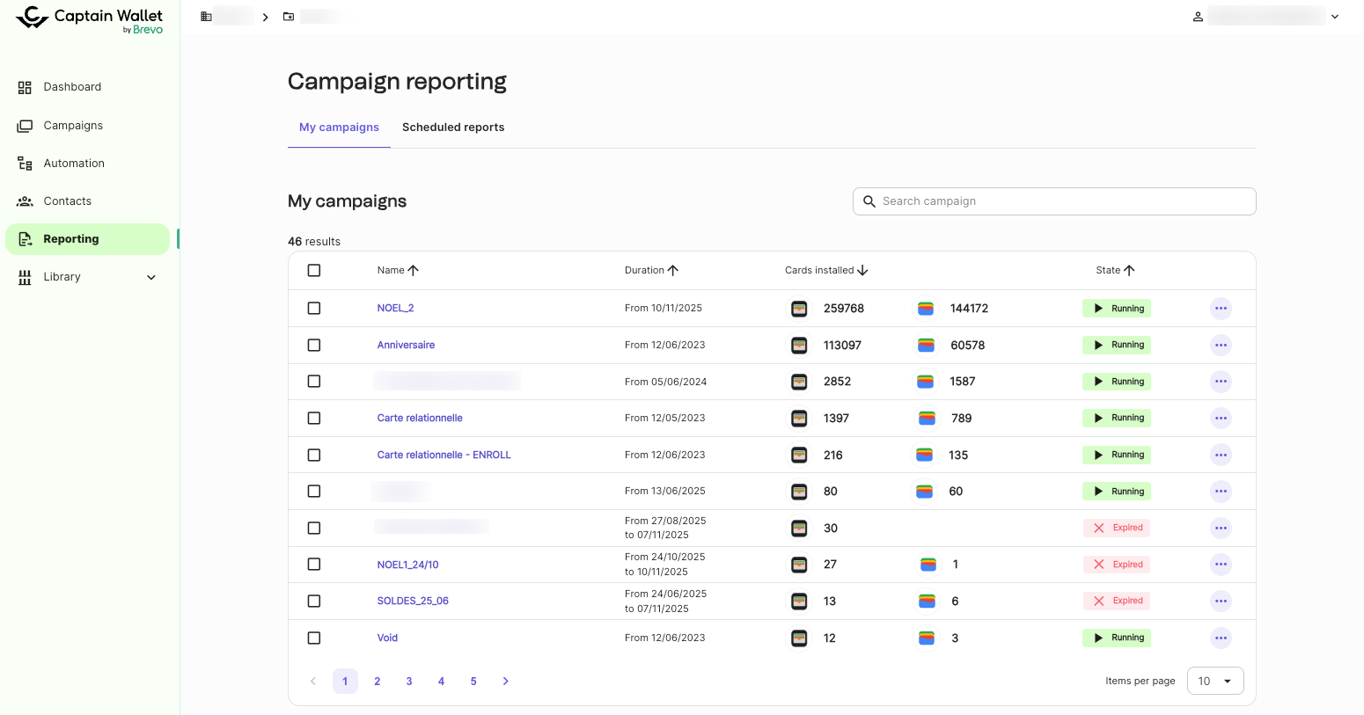
Task: Open the Automation section in sidebar
Action: click(74, 164)
